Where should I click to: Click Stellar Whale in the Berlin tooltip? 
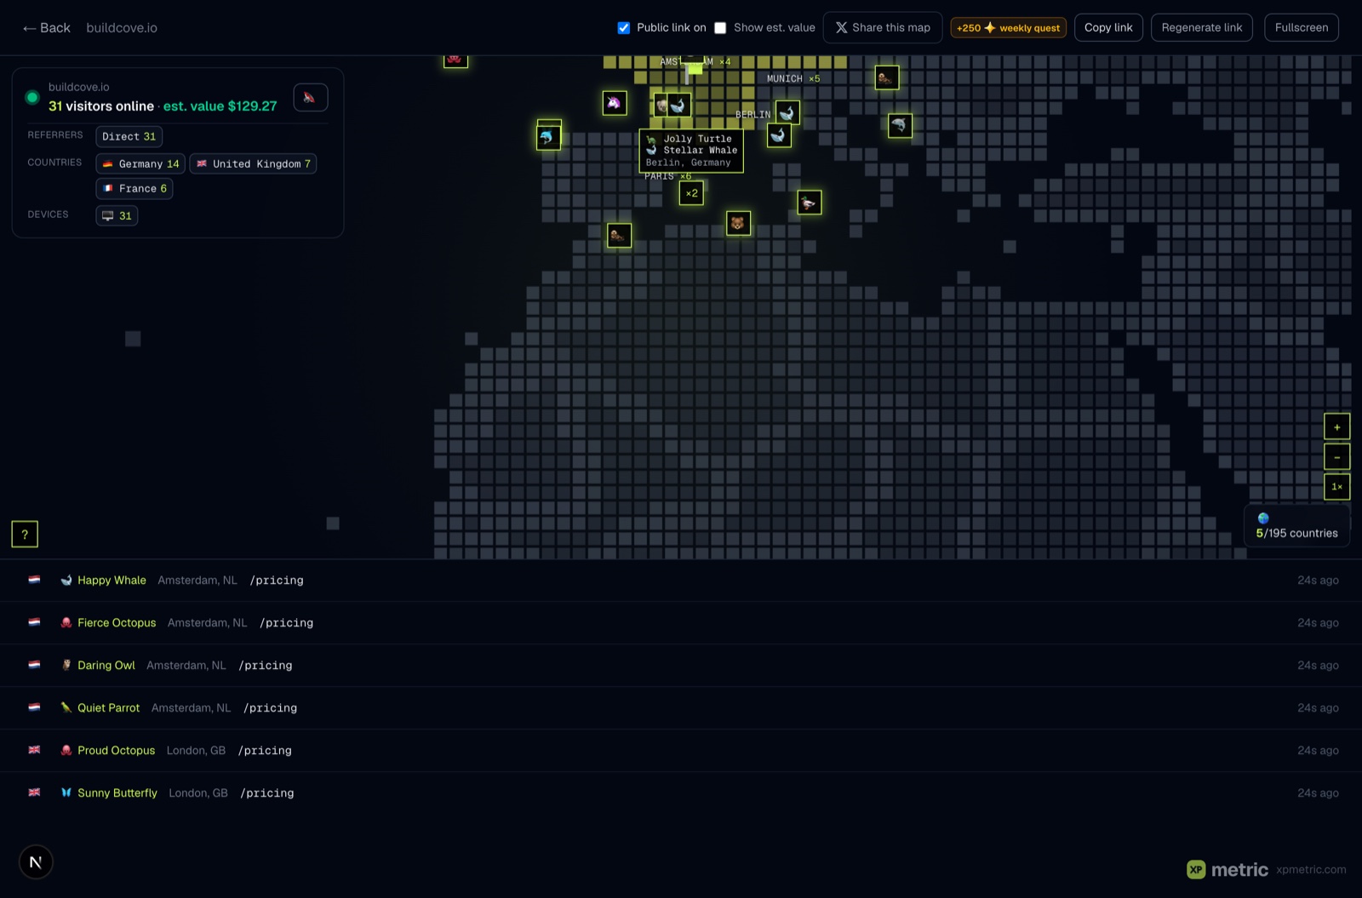[x=701, y=151]
